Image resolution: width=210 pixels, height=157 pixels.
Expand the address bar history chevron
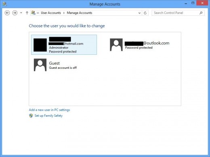(139, 13)
